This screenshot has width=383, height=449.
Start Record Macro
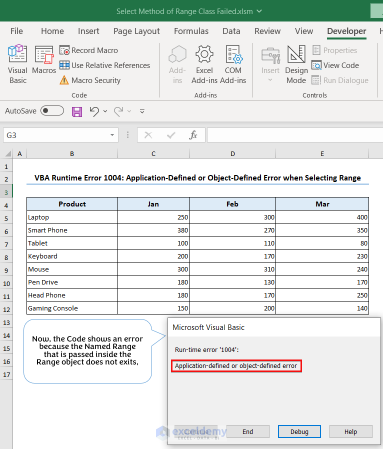pos(89,50)
